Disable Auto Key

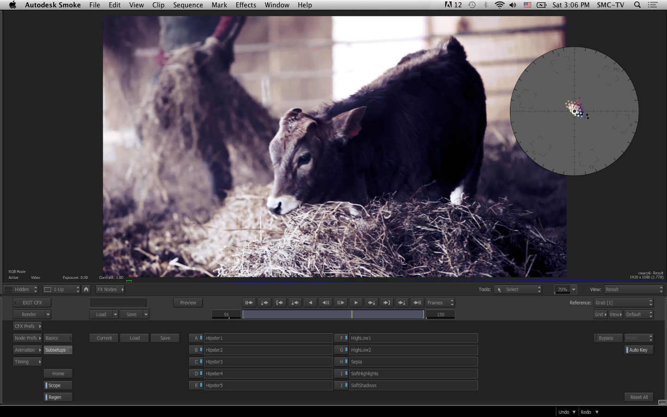[639, 350]
